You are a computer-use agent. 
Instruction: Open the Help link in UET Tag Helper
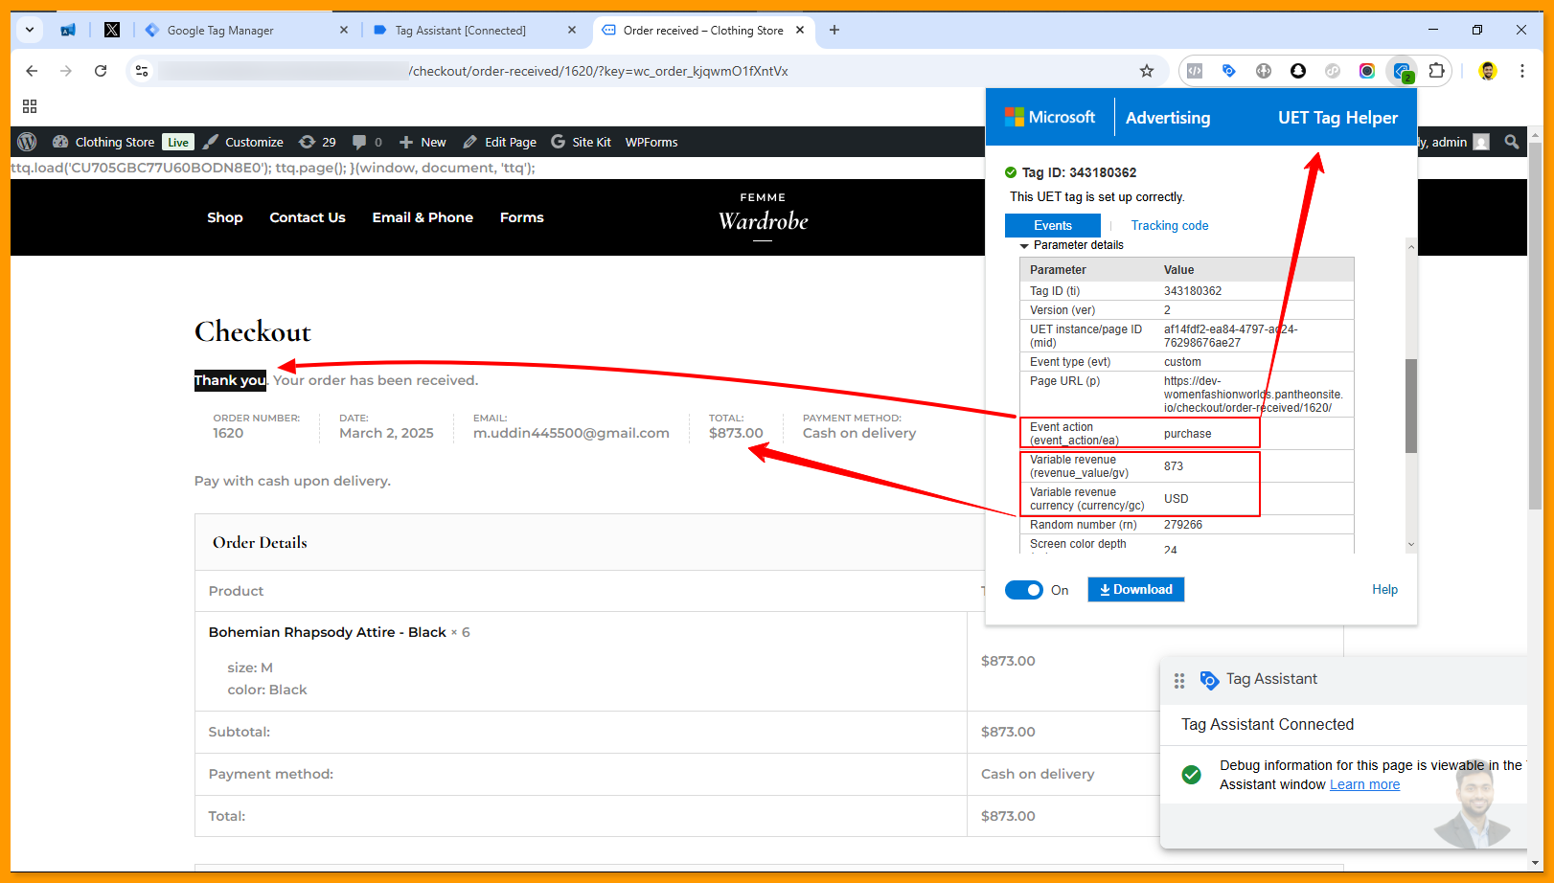[1384, 590]
